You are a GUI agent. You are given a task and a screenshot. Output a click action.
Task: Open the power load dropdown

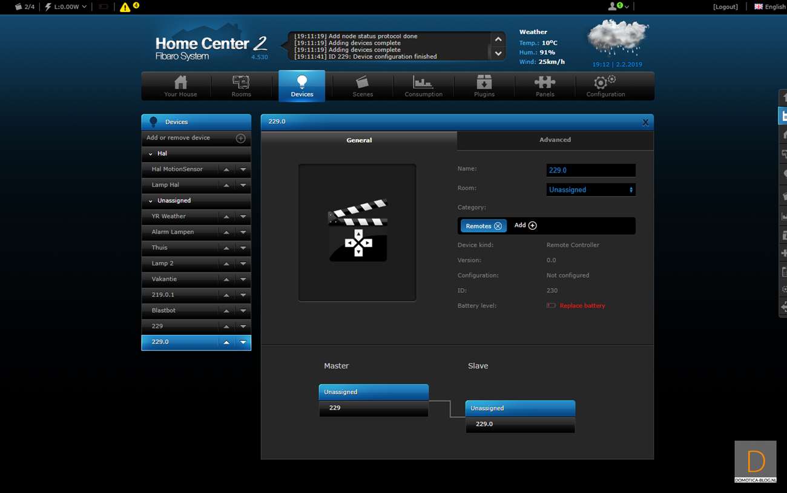66,7
